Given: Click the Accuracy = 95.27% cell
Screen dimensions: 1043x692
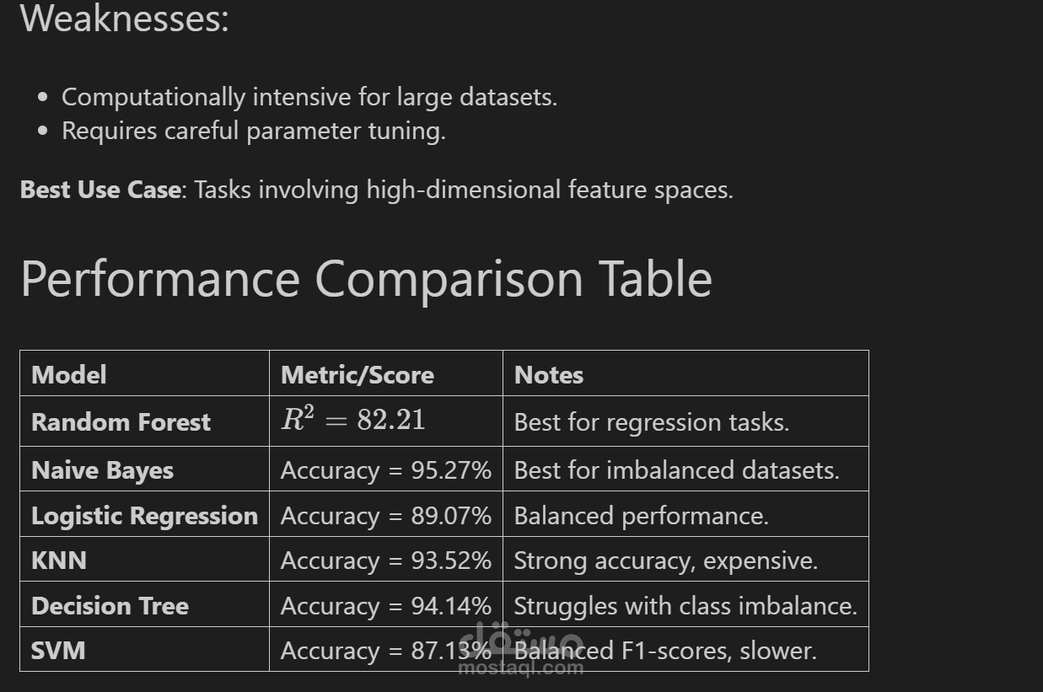Looking at the screenshot, I should click(385, 470).
